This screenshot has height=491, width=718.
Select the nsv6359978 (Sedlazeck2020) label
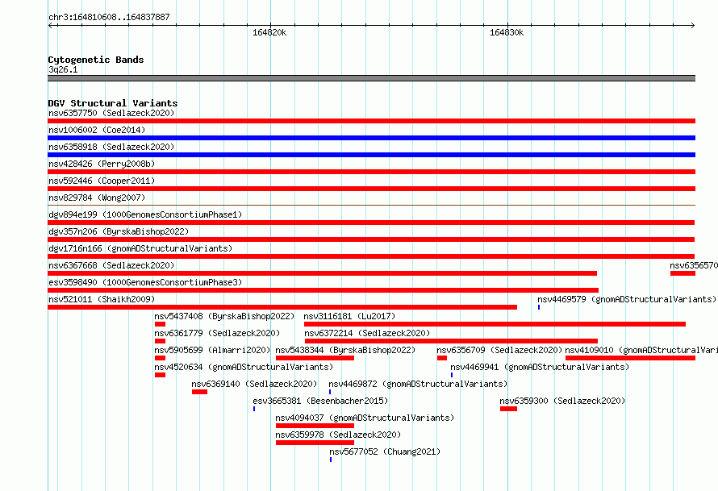338,435
